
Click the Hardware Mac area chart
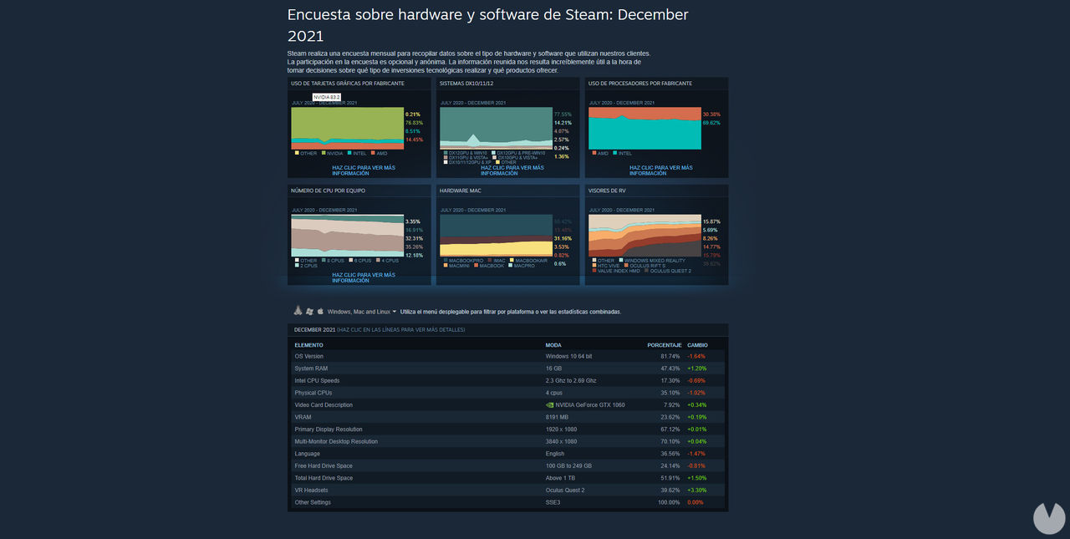[496, 236]
